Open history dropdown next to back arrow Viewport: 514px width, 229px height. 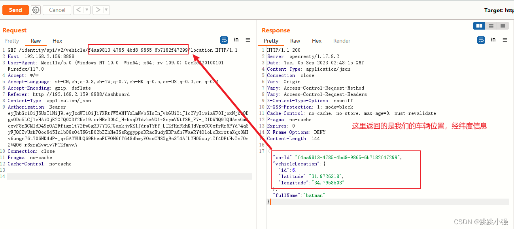tap(87, 10)
